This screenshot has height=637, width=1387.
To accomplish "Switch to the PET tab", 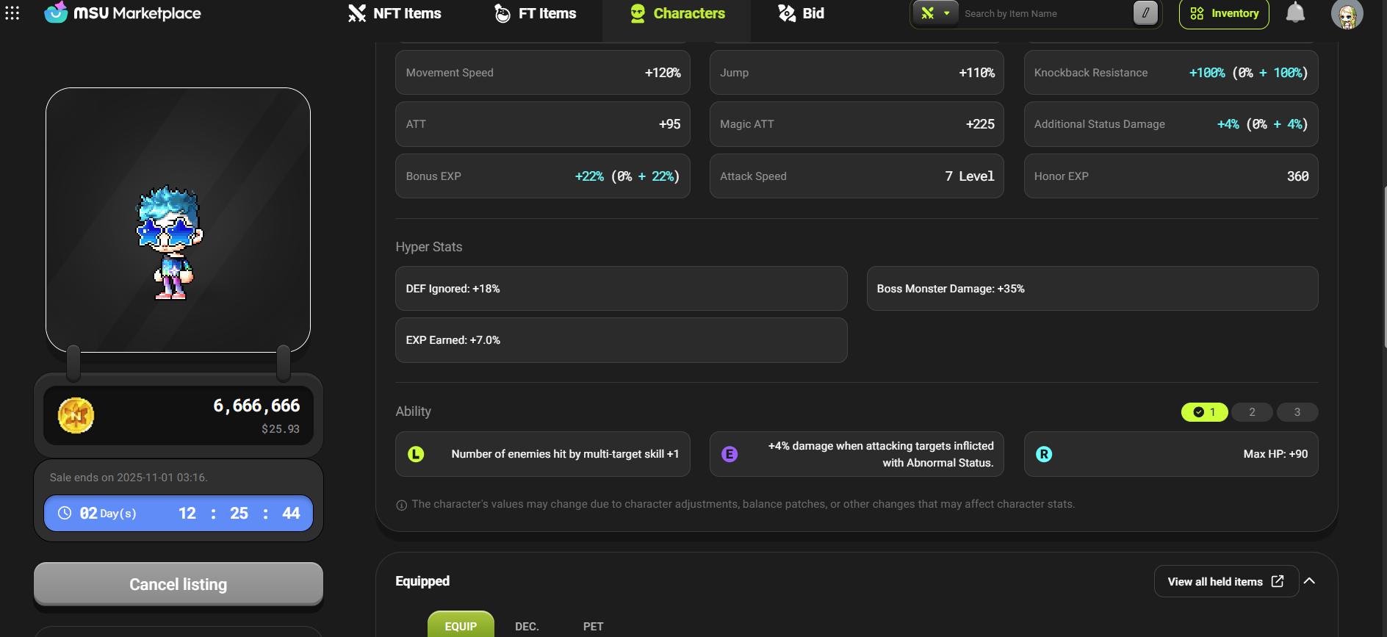I will (x=593, y=626).
